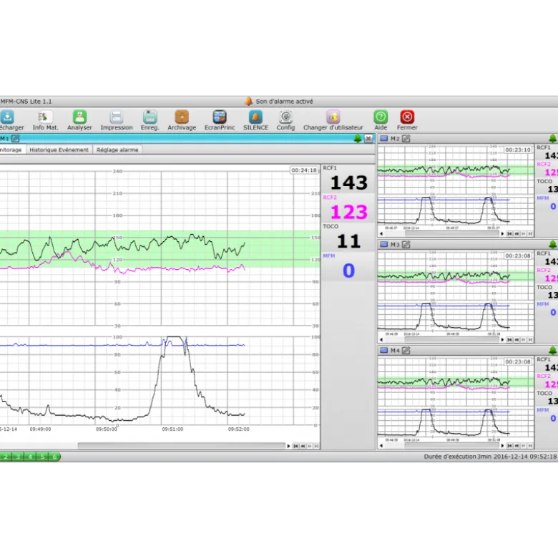Click the Enreg. save icon
Viewport: 558px width, 559px height.
tap(150, 117)
